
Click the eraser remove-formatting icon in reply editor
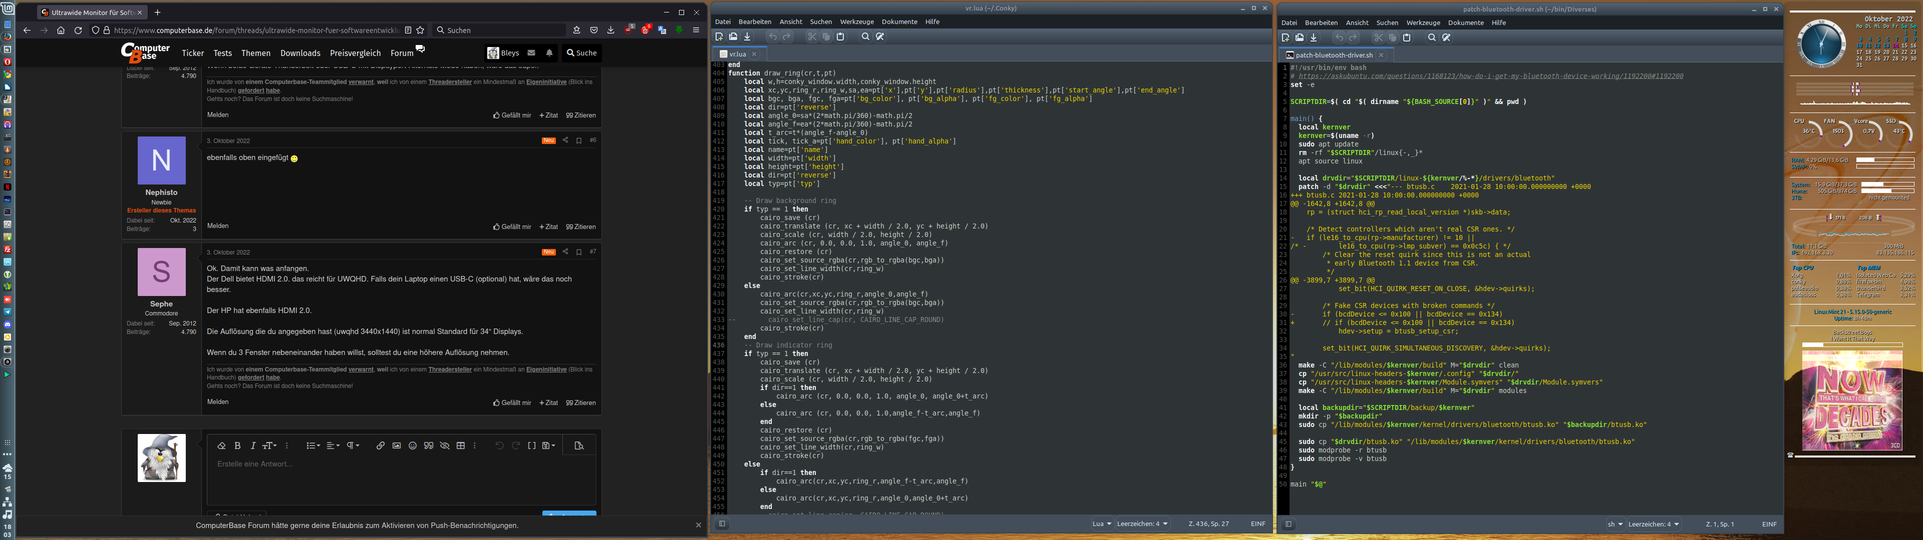coord(221,446)
